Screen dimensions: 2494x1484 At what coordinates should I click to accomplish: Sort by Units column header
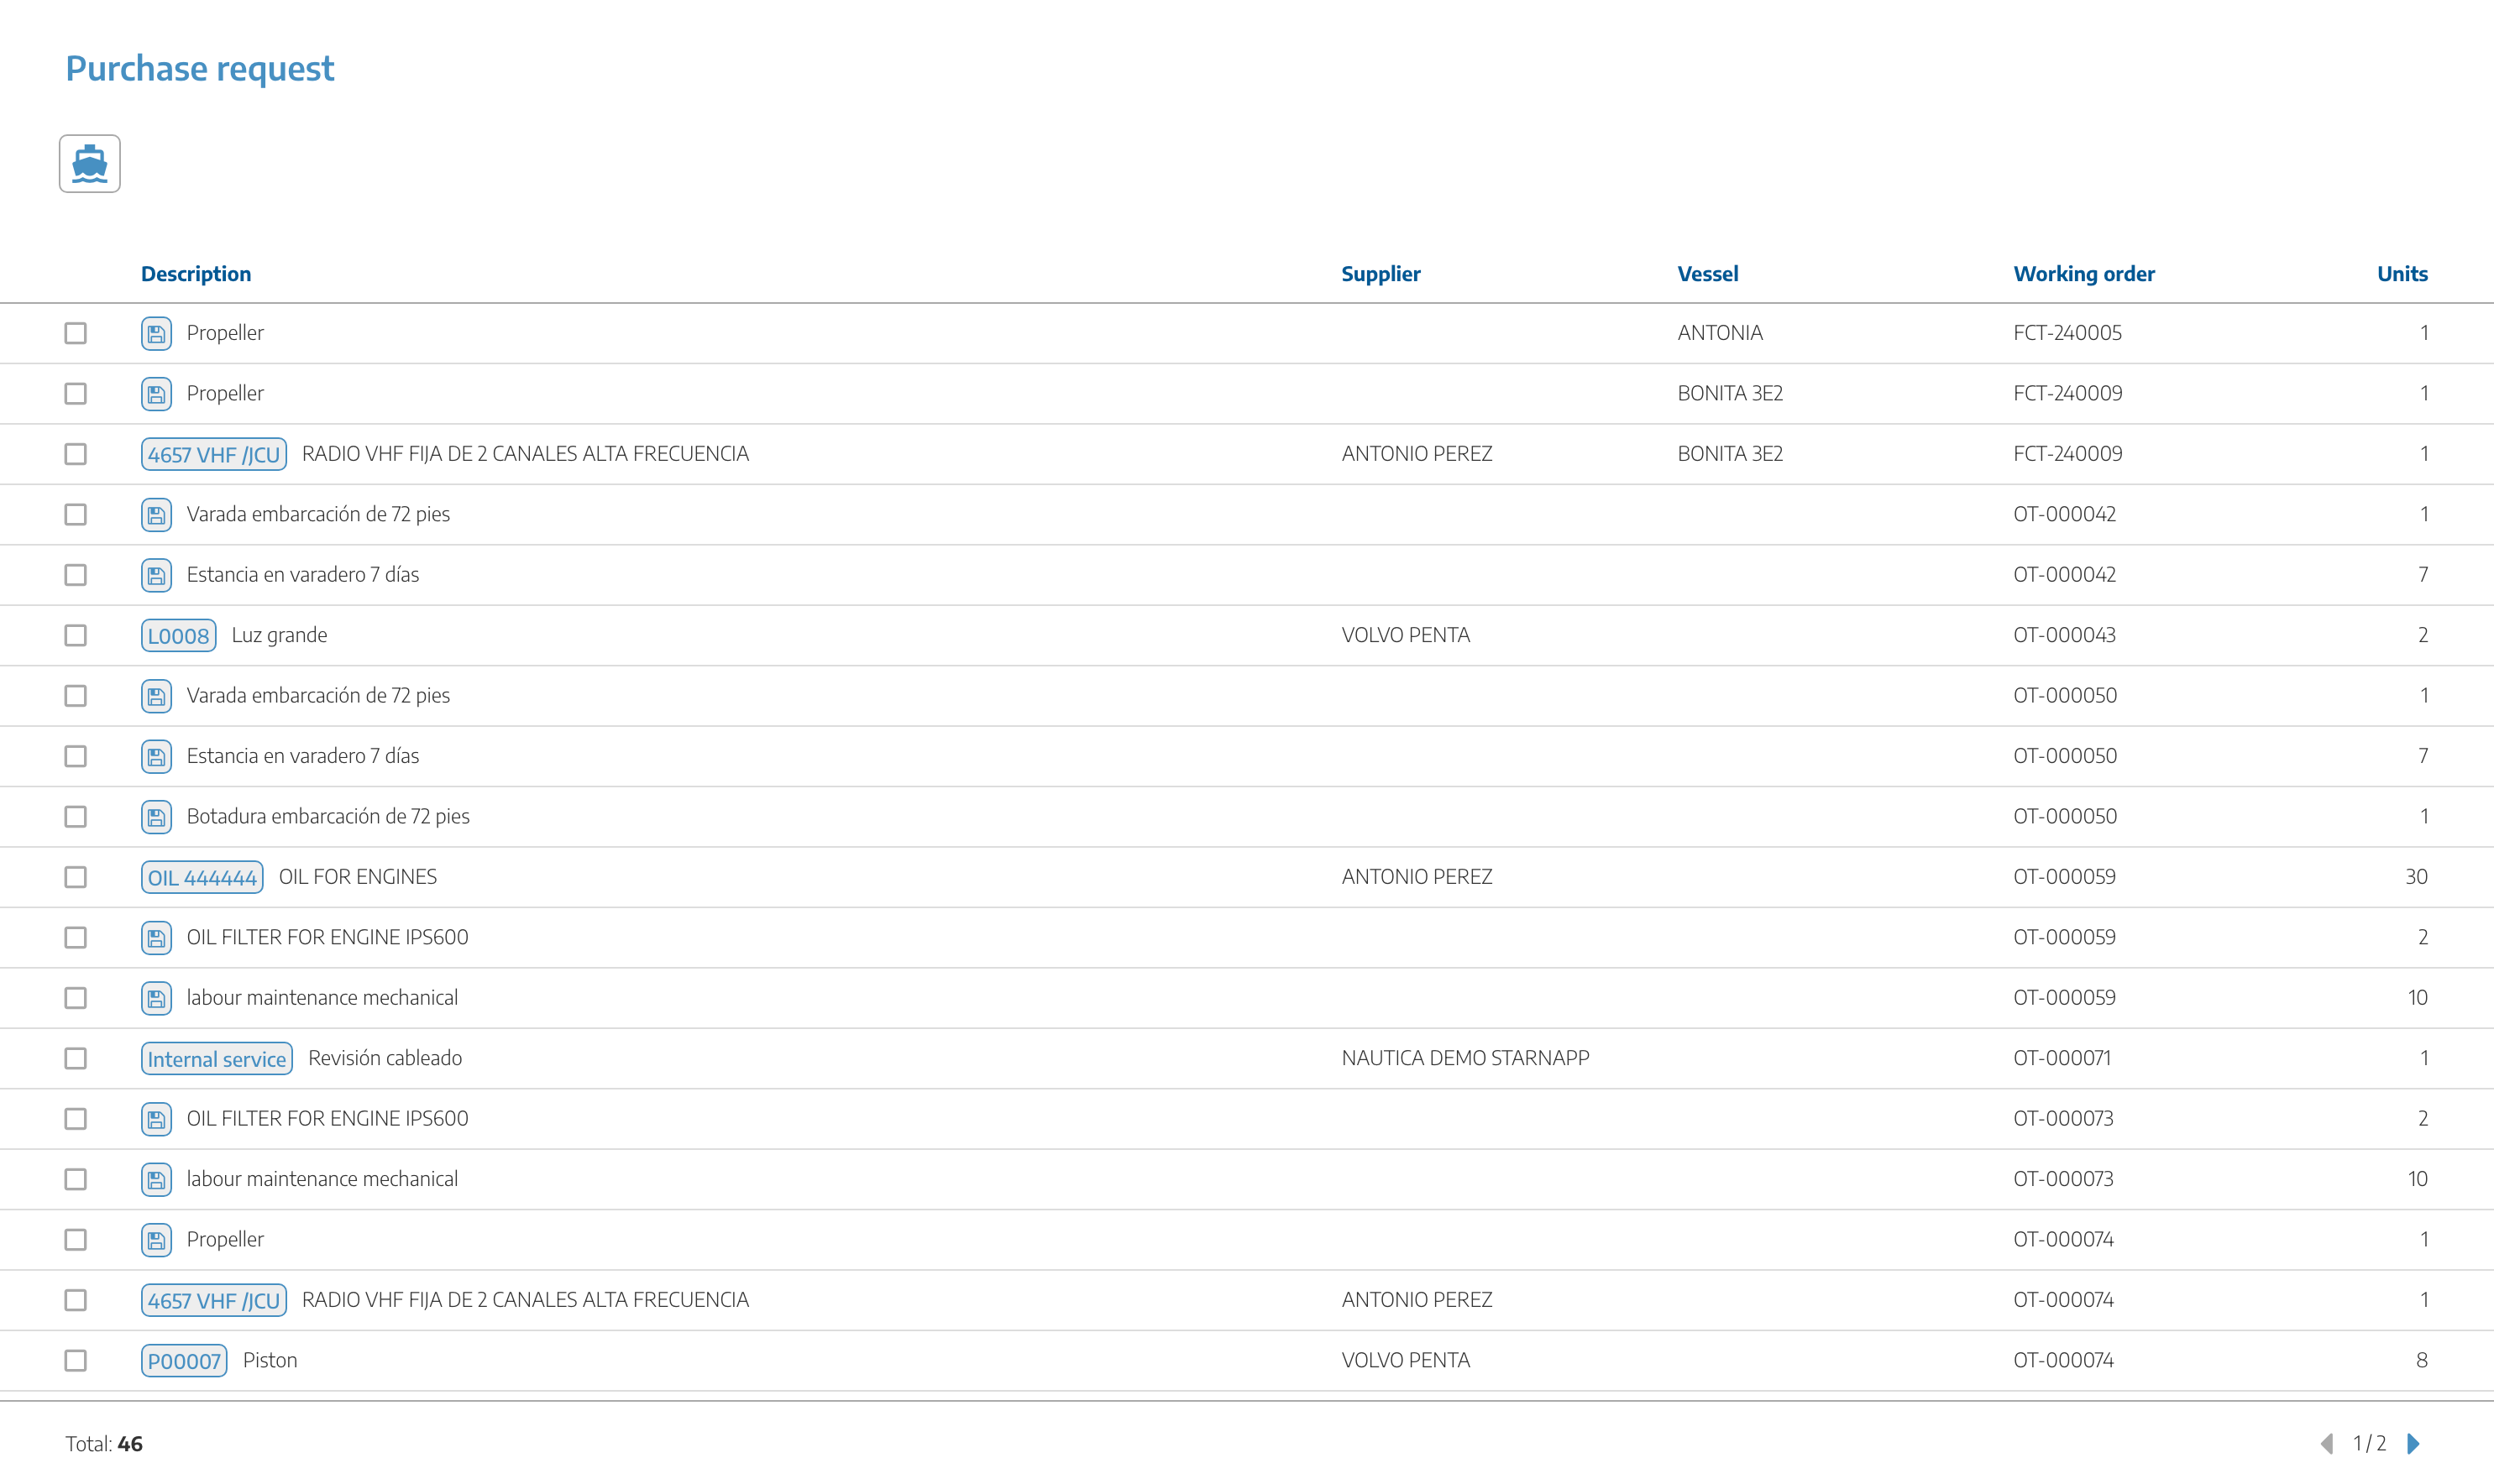coord(2402,274)
